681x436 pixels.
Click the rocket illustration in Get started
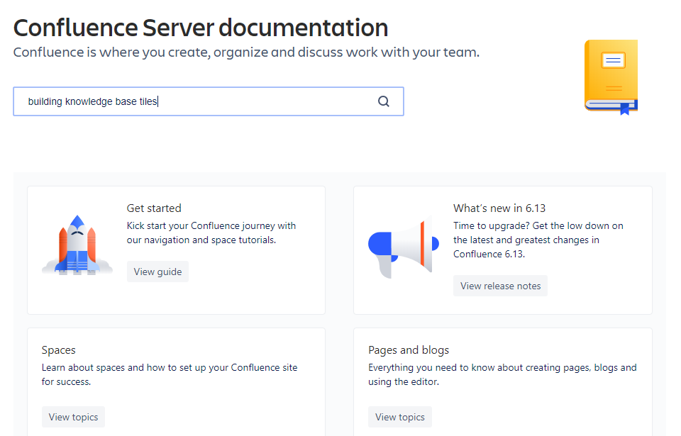77,245
